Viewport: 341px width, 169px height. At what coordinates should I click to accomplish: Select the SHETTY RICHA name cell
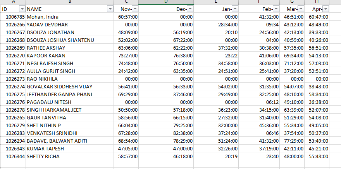[70, 156]
